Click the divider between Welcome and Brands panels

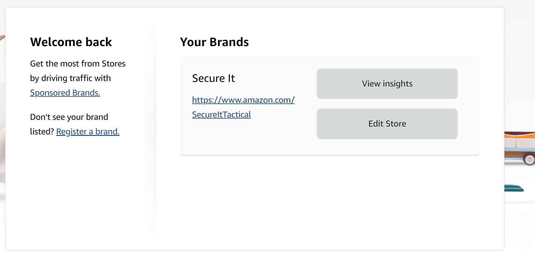(x=155, y=130)
